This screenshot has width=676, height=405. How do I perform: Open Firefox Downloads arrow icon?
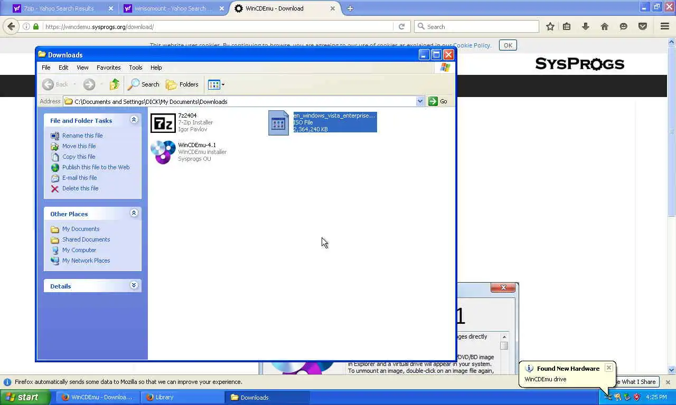(586, 26)
